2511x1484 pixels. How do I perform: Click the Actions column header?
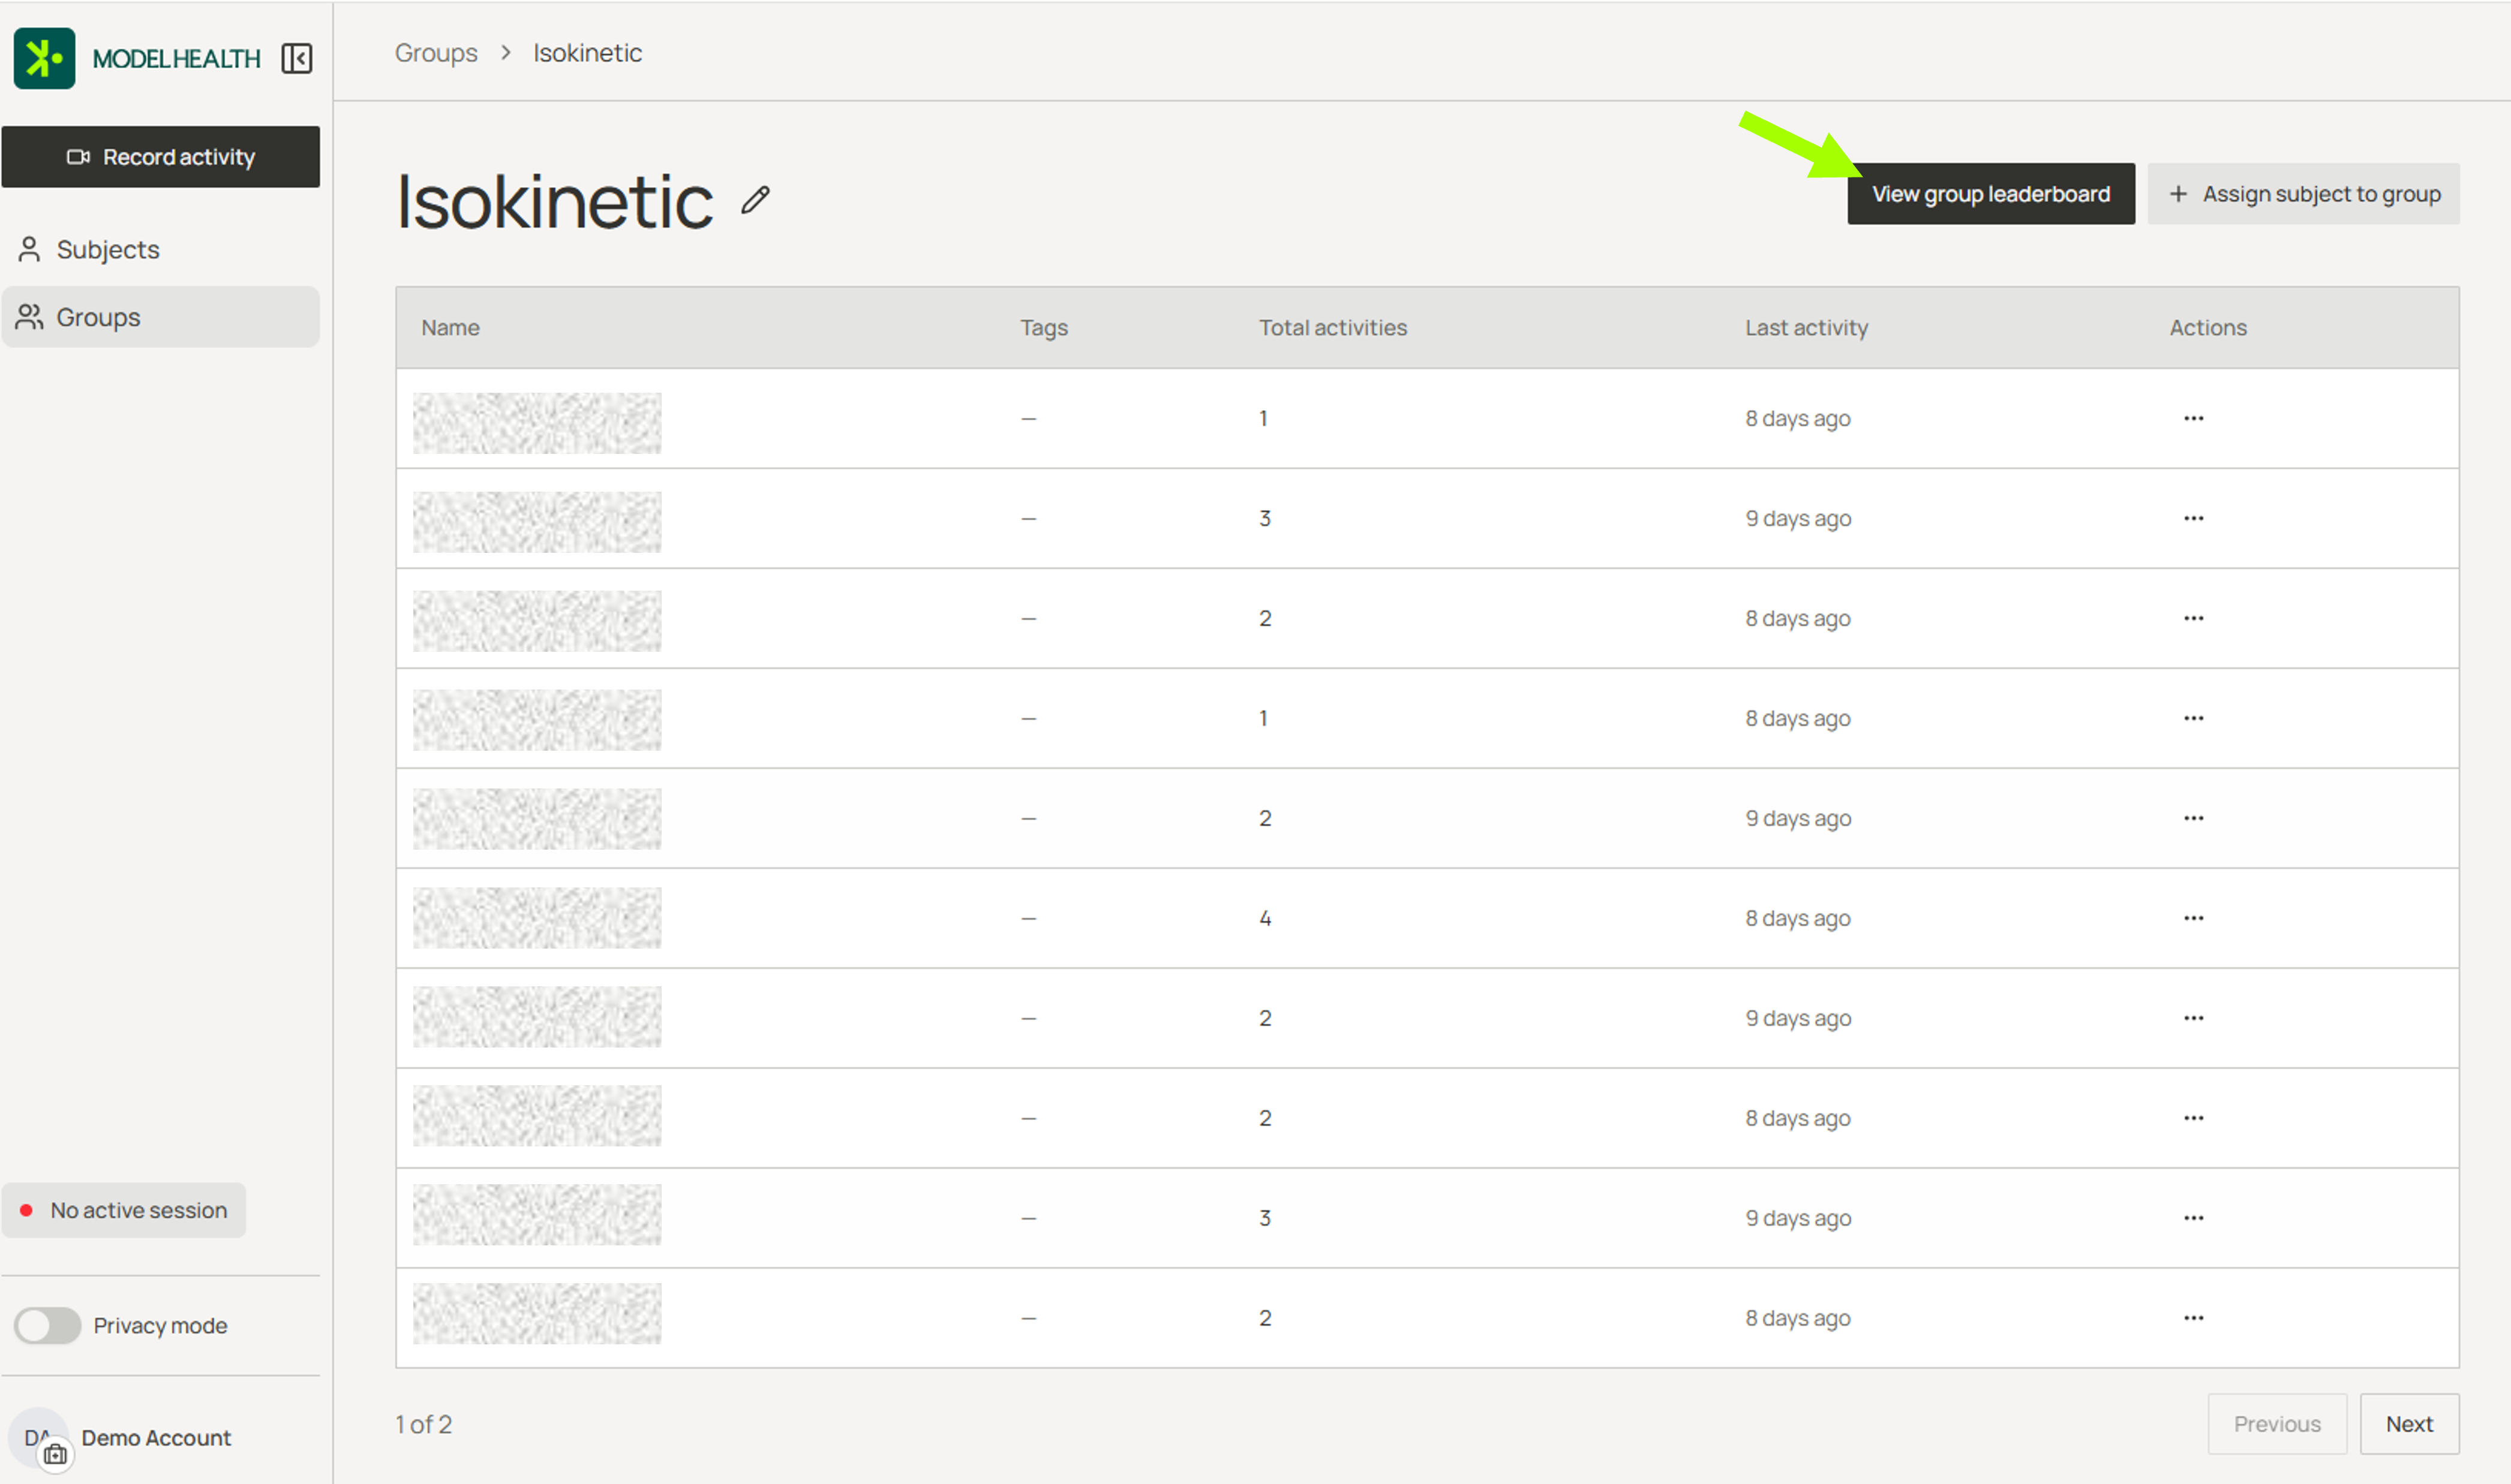tap(2208, 327)
